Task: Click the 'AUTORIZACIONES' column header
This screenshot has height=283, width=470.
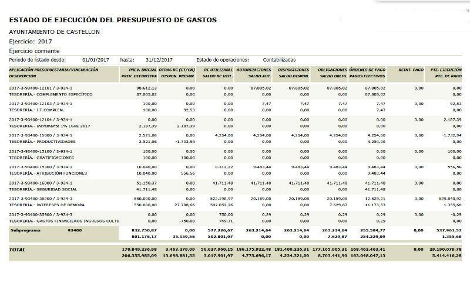Action: pyautogui.click(x=253, y=70)
